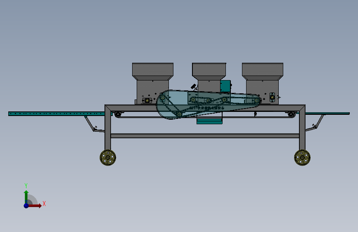Pick the right caster wheel

(x=302, y=157)
